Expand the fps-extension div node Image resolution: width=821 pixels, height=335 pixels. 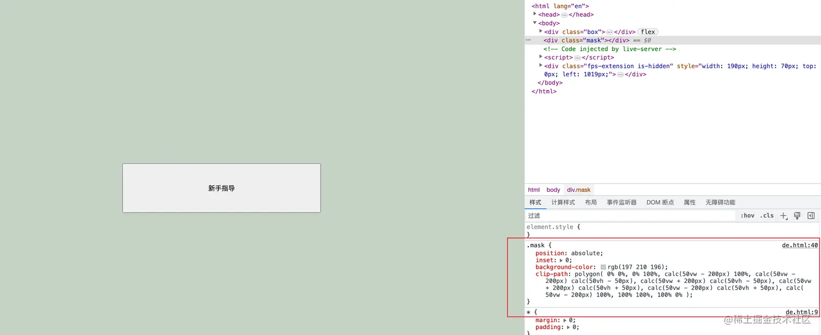pyautogui.click(x=541, y=66)
